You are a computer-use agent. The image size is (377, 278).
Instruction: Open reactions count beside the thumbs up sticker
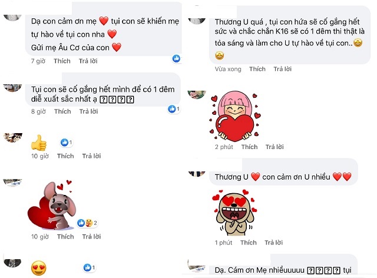tap(67, 143)
